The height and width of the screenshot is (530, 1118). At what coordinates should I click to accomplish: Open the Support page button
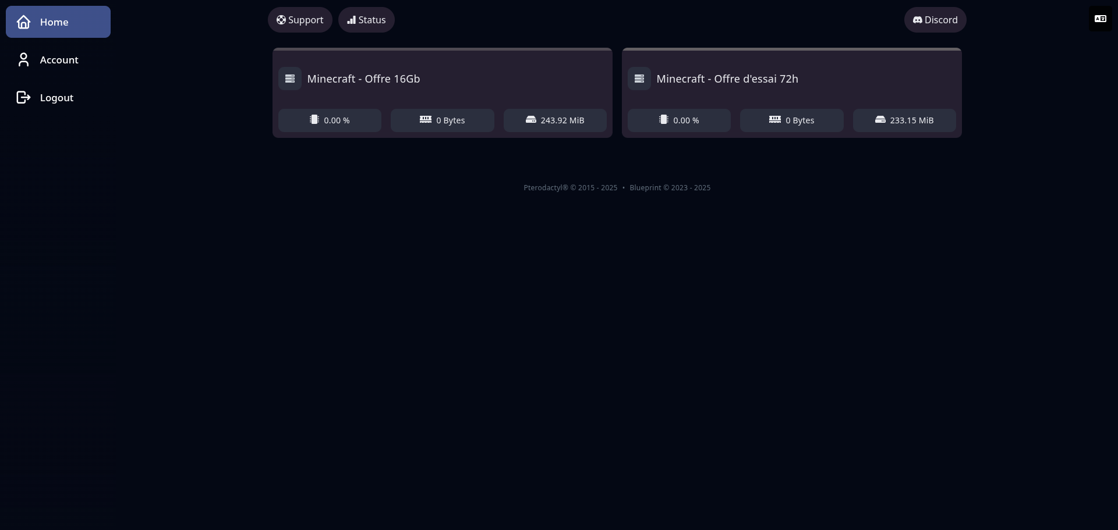coord(300,20)
